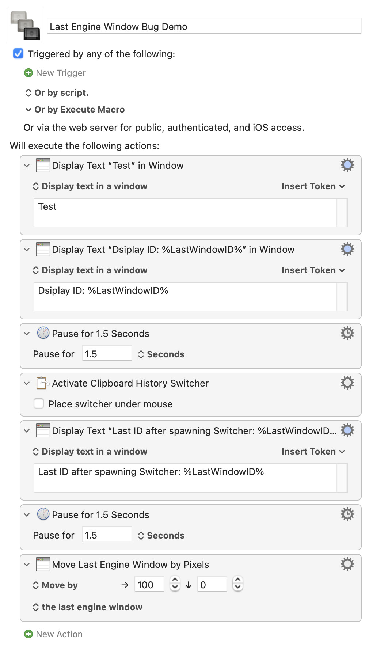369x646 pixels.
Task: Open "the last engine window" popup menu
Action: click(x=88, y=607)
